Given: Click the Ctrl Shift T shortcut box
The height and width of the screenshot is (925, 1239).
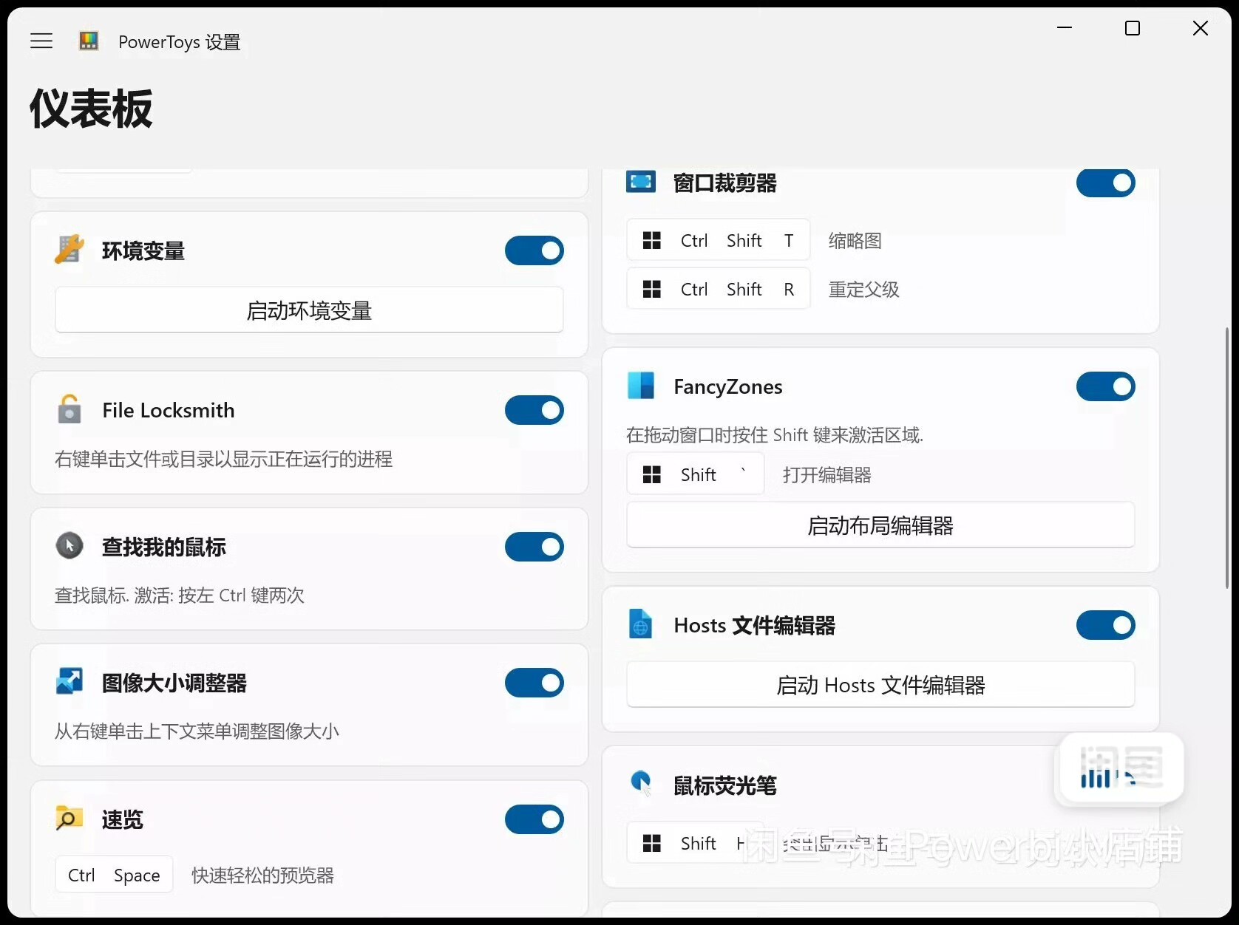Looking at the screenshot, I should (x=718, y=240).
